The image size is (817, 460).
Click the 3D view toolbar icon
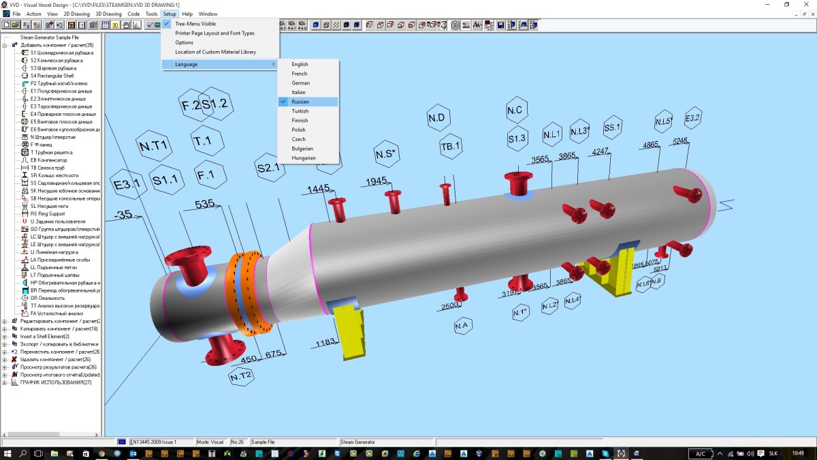click(116, 25)
